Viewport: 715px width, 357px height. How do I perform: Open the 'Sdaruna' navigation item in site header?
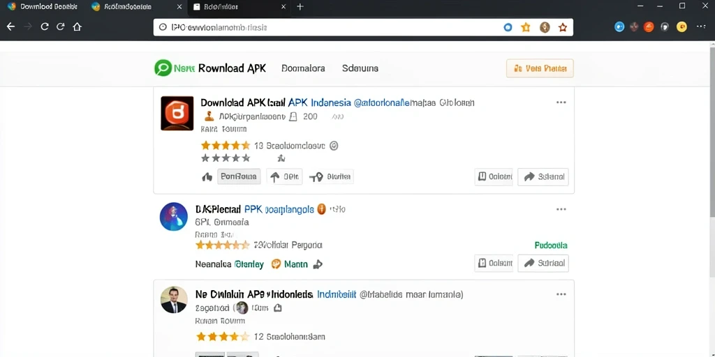[360, 68]
